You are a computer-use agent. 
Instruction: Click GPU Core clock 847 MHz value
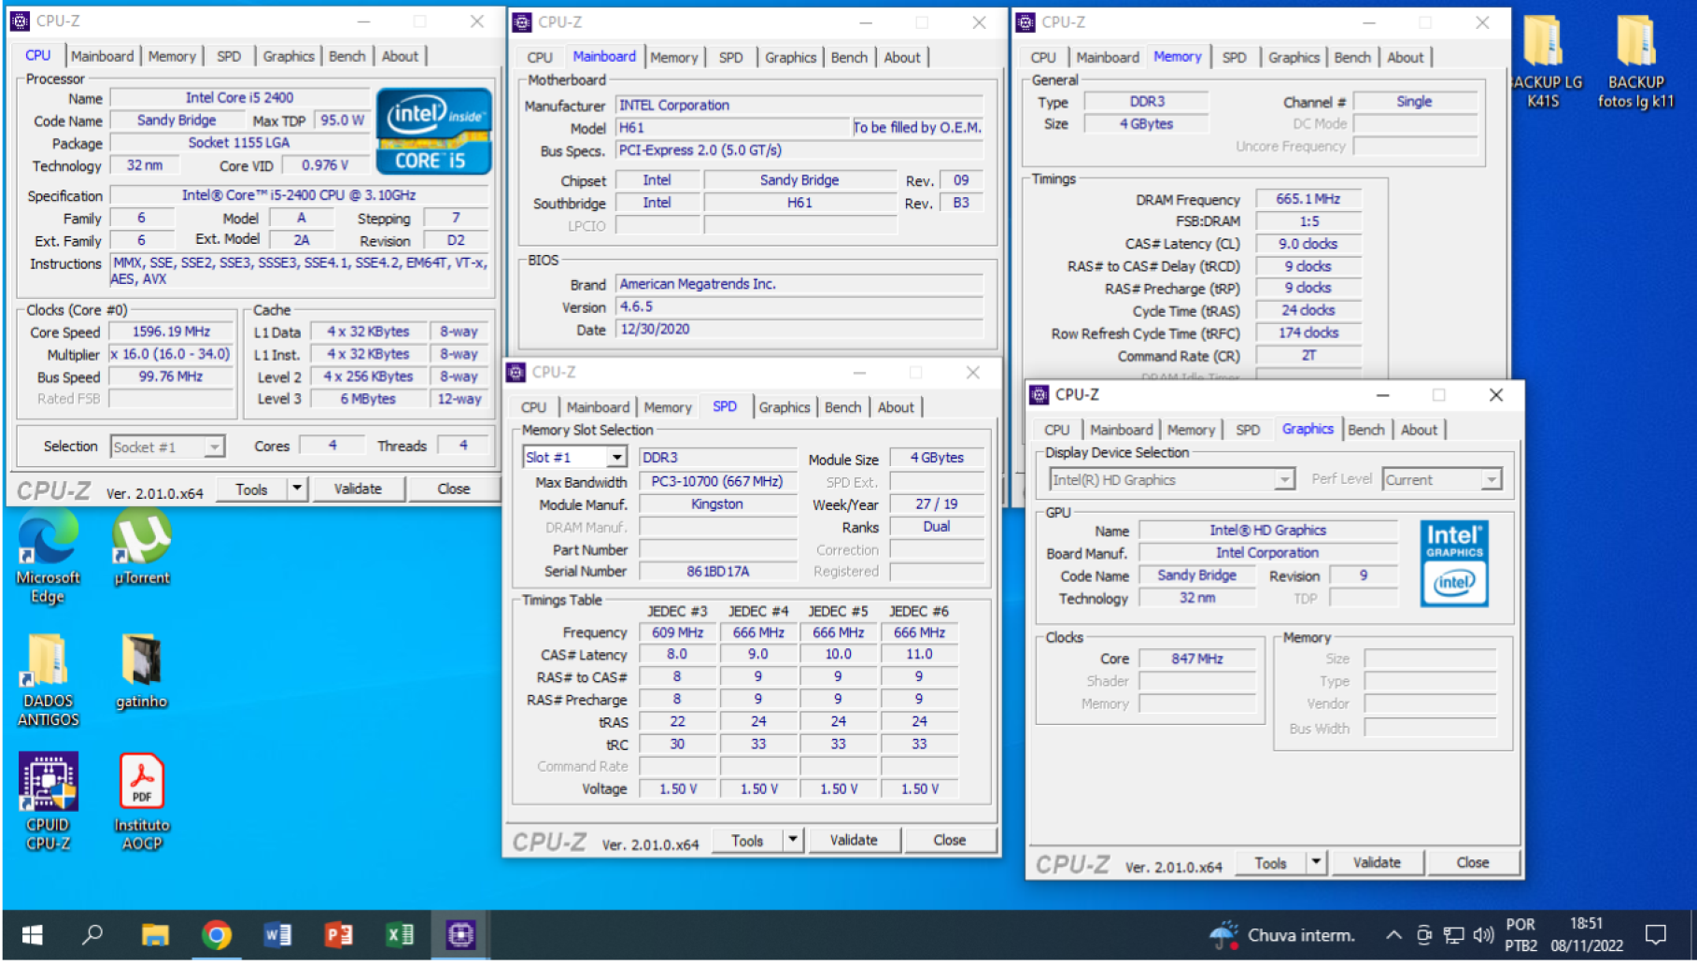pyautogui.click(x=1197, y=659)
